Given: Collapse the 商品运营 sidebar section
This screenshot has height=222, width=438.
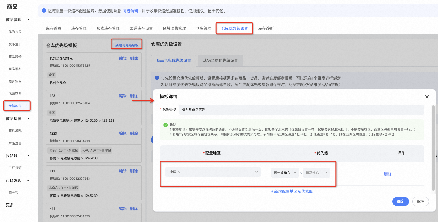Looking at the screenshot, I should point(28,119).
